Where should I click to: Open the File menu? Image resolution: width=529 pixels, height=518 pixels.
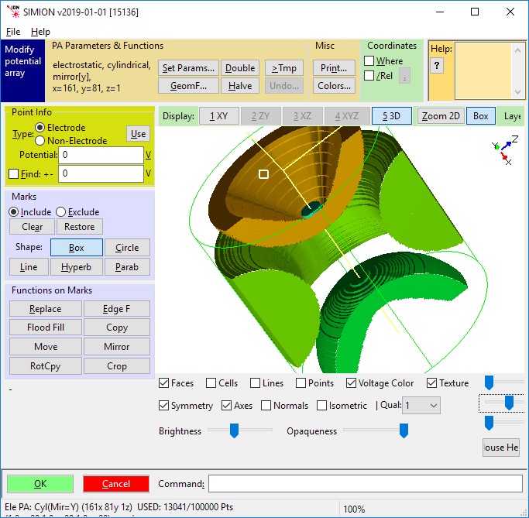tap(13, 32)
